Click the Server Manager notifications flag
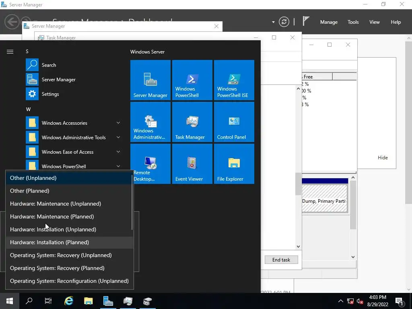412x309 pixels. pos(306,21)
